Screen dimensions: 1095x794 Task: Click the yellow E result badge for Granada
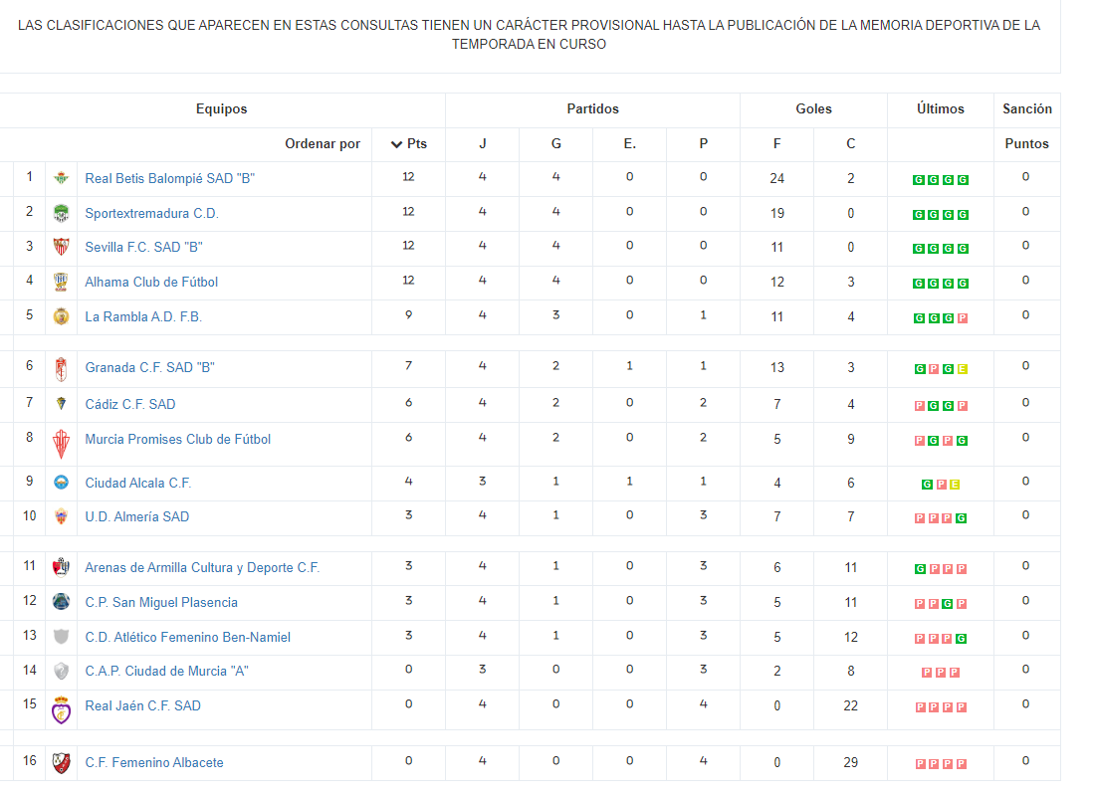pyautogui.click(x=963, y=369)
